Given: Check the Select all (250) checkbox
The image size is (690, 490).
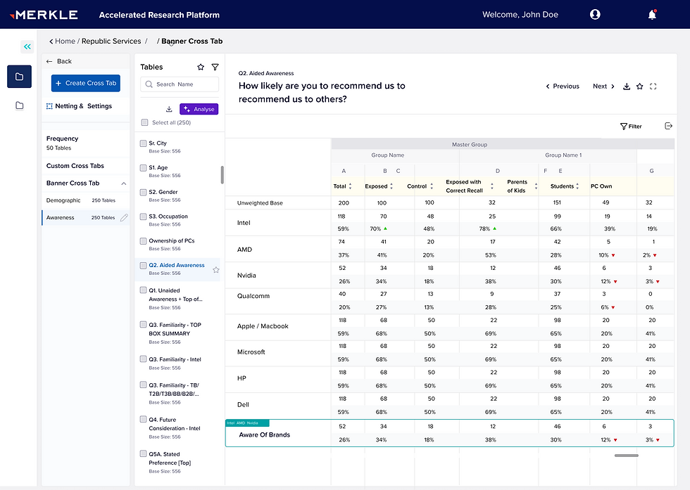Looking at the screenshot, I should [x=144, y=122].
